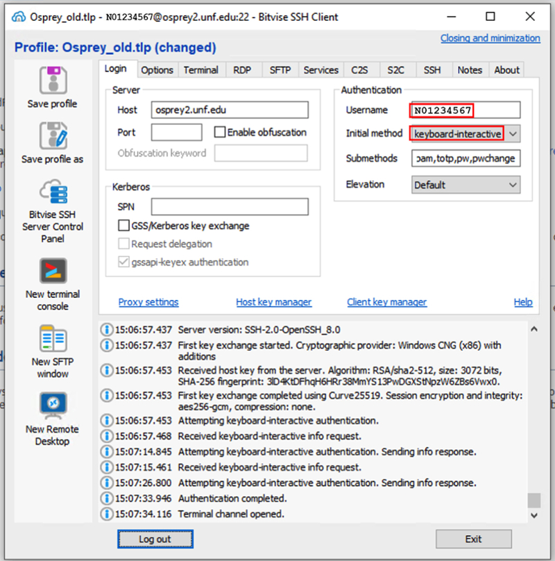
Task: Open the SFTP tab
Action: (x=280, y=70)
